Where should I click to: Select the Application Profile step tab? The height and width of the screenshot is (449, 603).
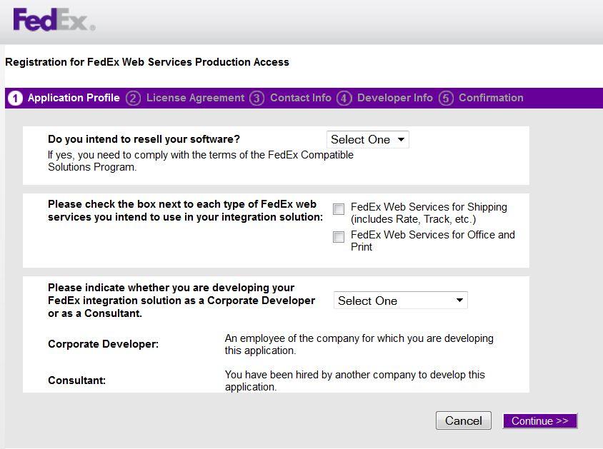click(x=74, y=98)
